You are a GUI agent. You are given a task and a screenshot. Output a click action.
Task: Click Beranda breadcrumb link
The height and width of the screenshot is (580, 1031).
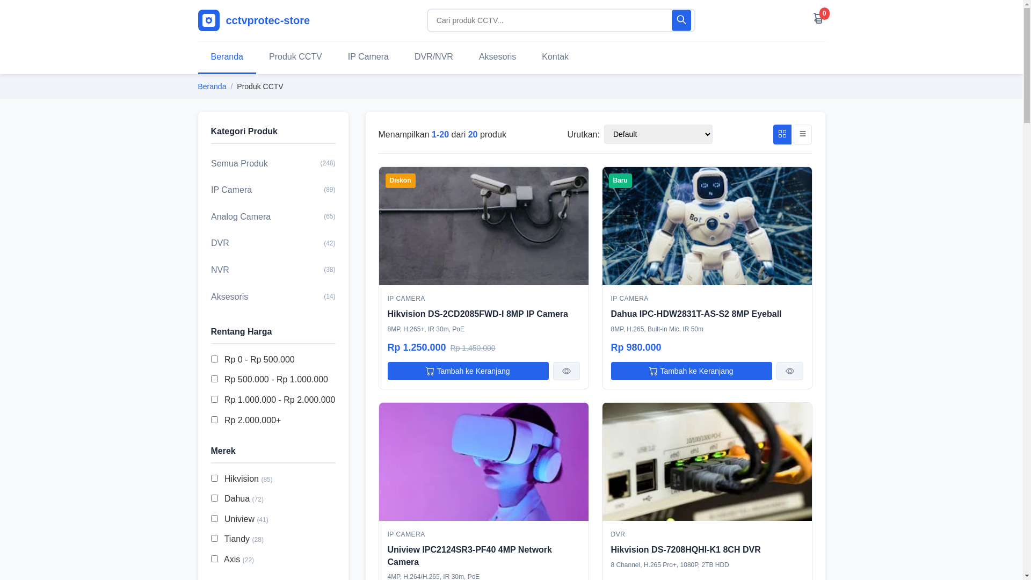click(x=212, y=86)
